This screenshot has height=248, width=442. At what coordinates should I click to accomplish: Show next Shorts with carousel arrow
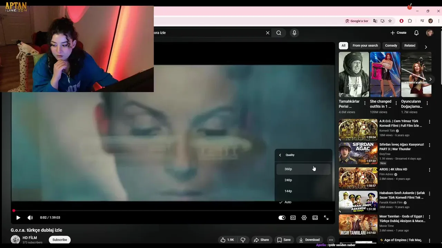pyautogui.click(x=430, y=79)
